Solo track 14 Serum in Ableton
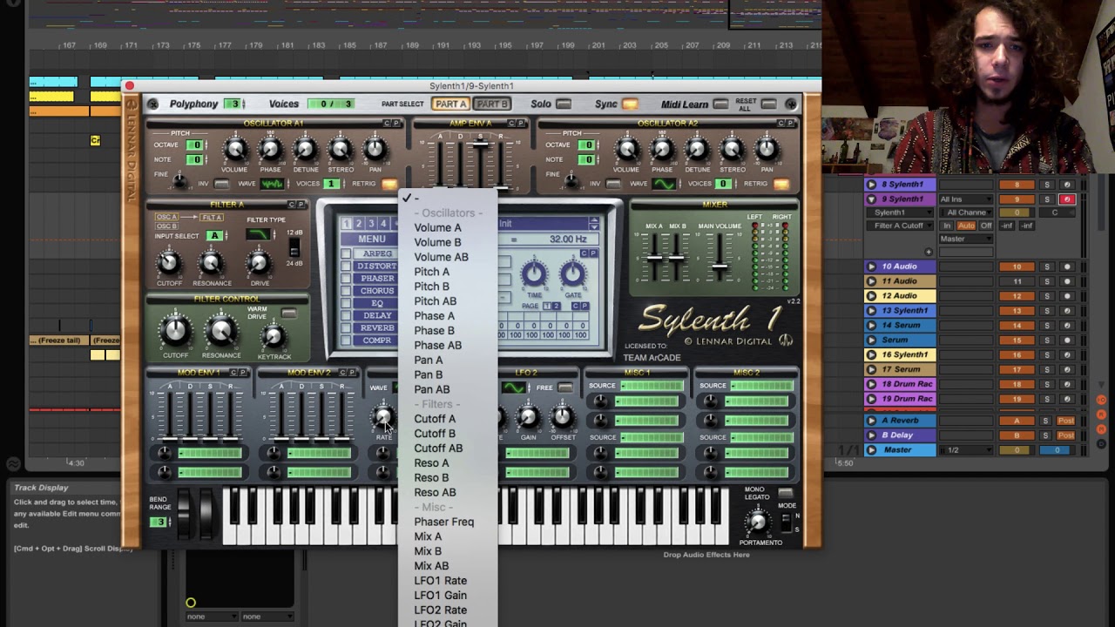This screenshot has height=627, width=1115. coord(1047,326)
